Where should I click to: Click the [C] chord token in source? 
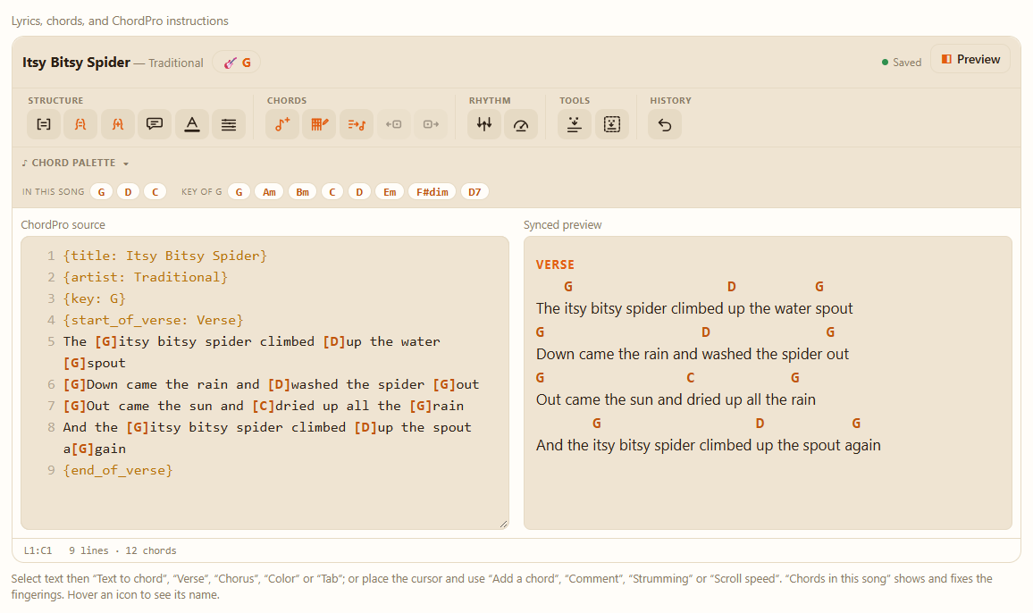coord(264,406)
